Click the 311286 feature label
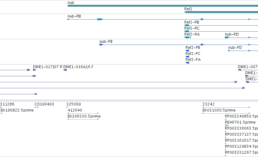258x157 pixels. [x=7, y=104]
